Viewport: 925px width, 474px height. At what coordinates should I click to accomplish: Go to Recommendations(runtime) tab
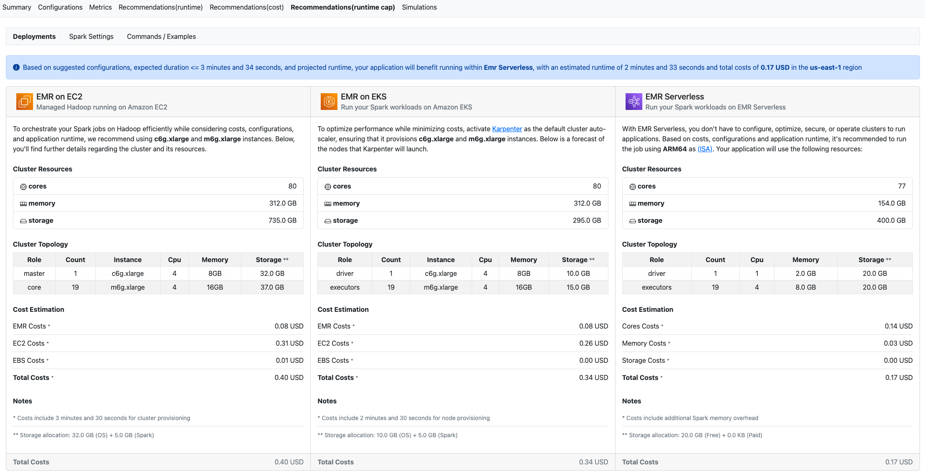[x=161, y=7]
